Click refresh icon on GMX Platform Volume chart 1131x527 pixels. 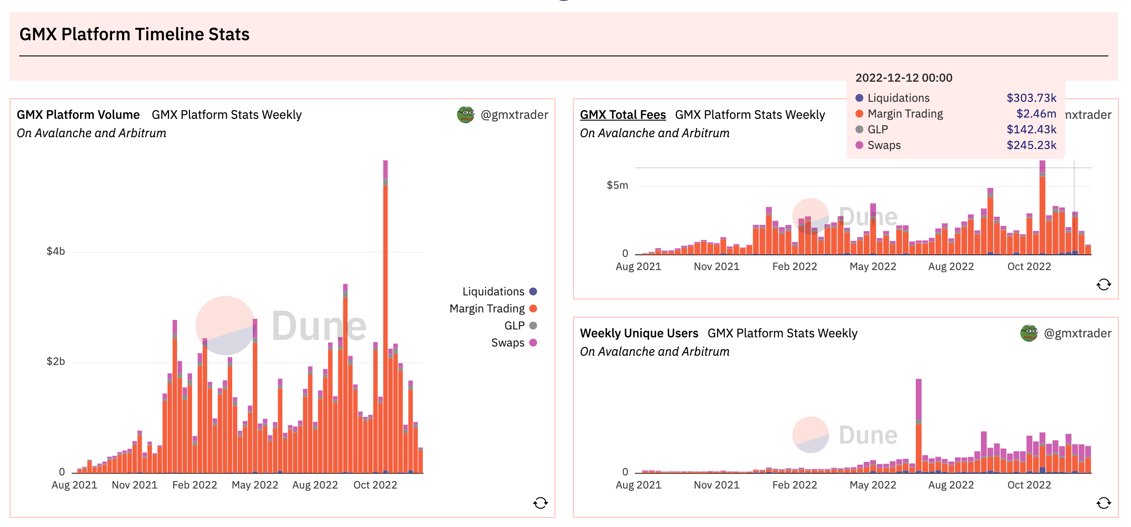[540, 503]
